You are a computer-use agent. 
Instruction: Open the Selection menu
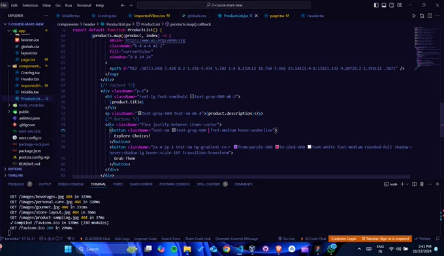30,5
